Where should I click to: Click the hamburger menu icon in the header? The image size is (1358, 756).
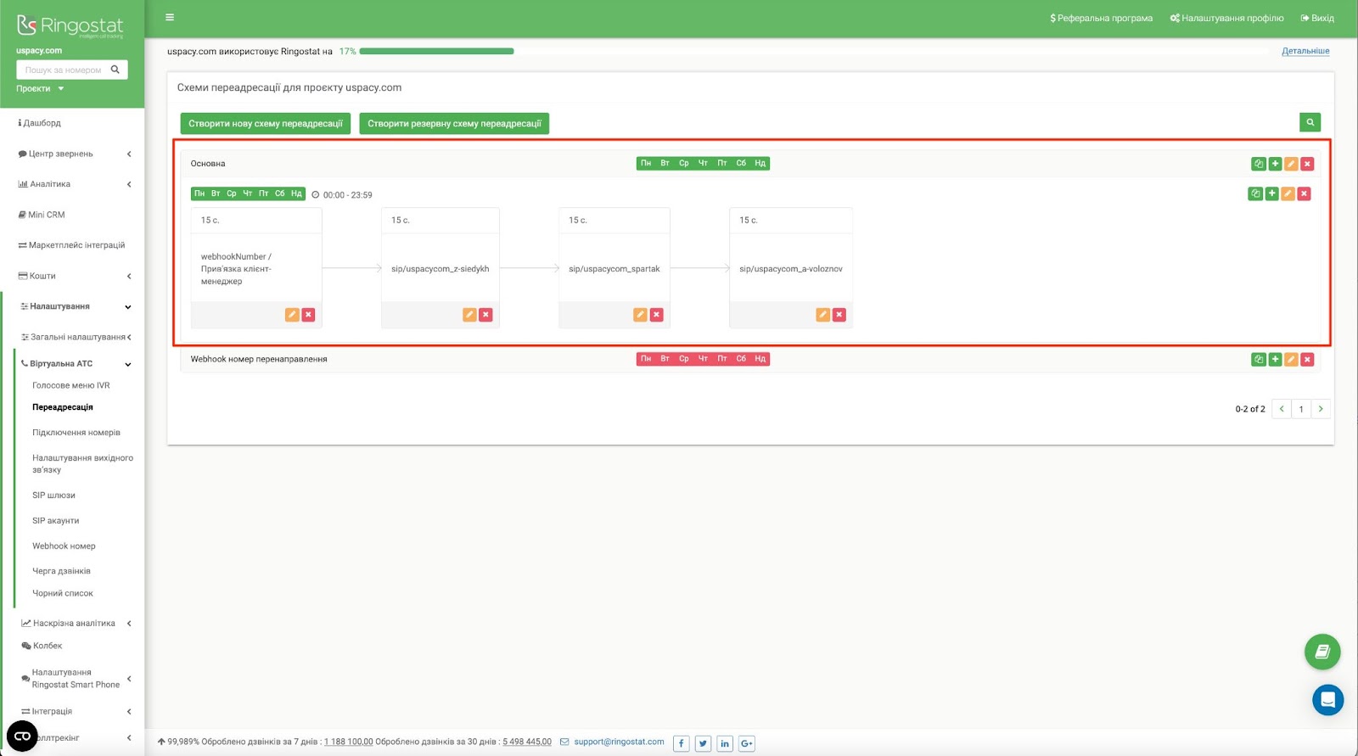(170, 17)
